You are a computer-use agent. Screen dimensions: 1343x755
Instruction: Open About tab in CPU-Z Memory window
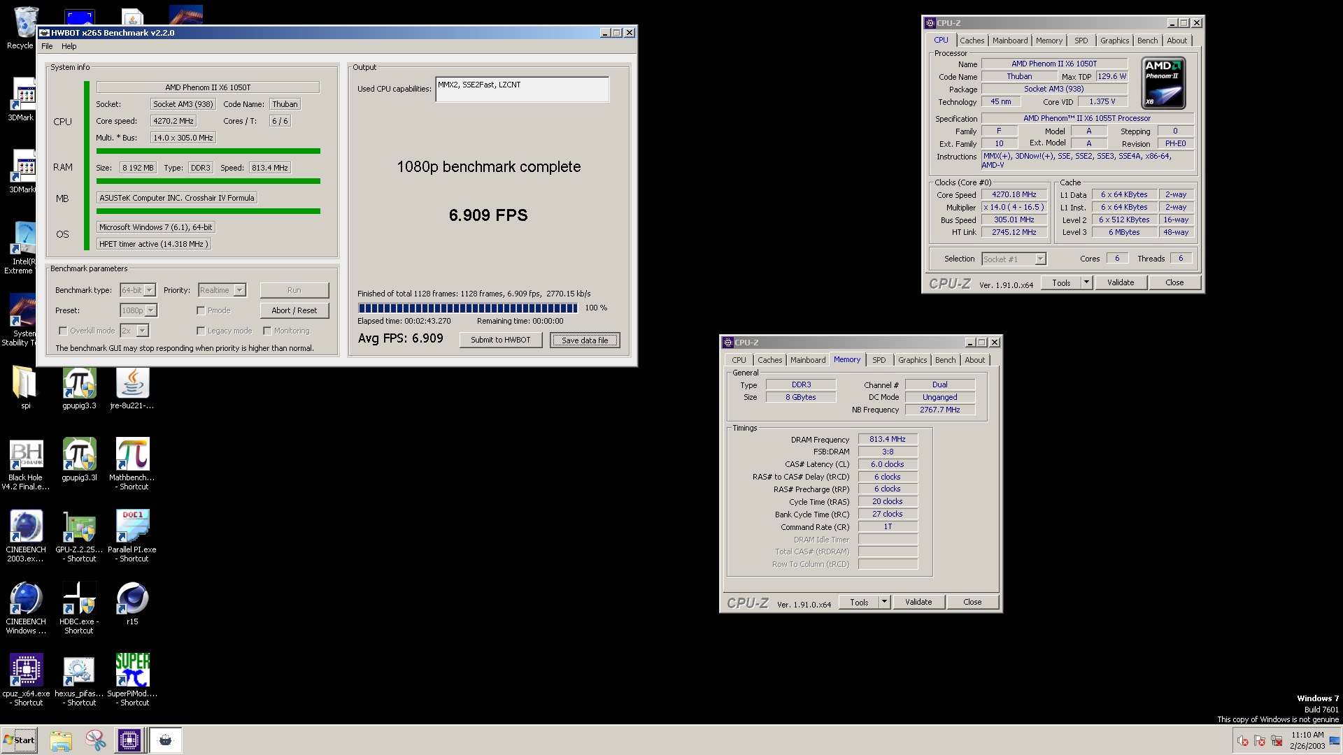(974, 360)
